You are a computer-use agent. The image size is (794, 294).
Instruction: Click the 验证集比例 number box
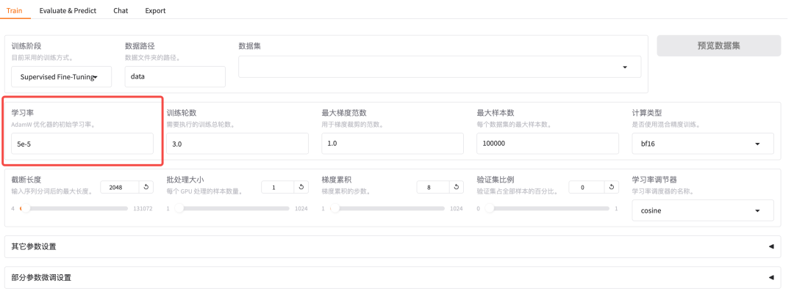585,187
